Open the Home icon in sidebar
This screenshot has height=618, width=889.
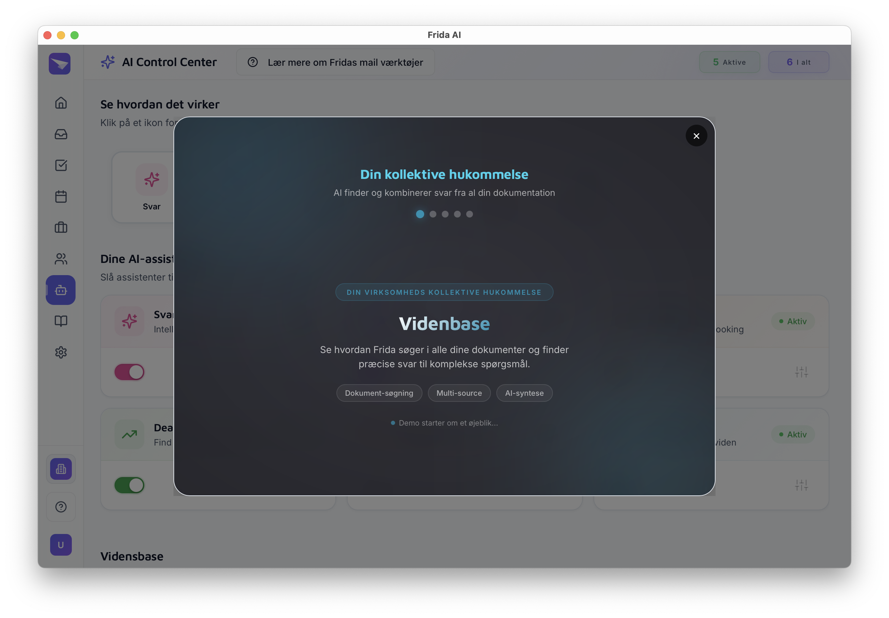(x=61, y=103)
